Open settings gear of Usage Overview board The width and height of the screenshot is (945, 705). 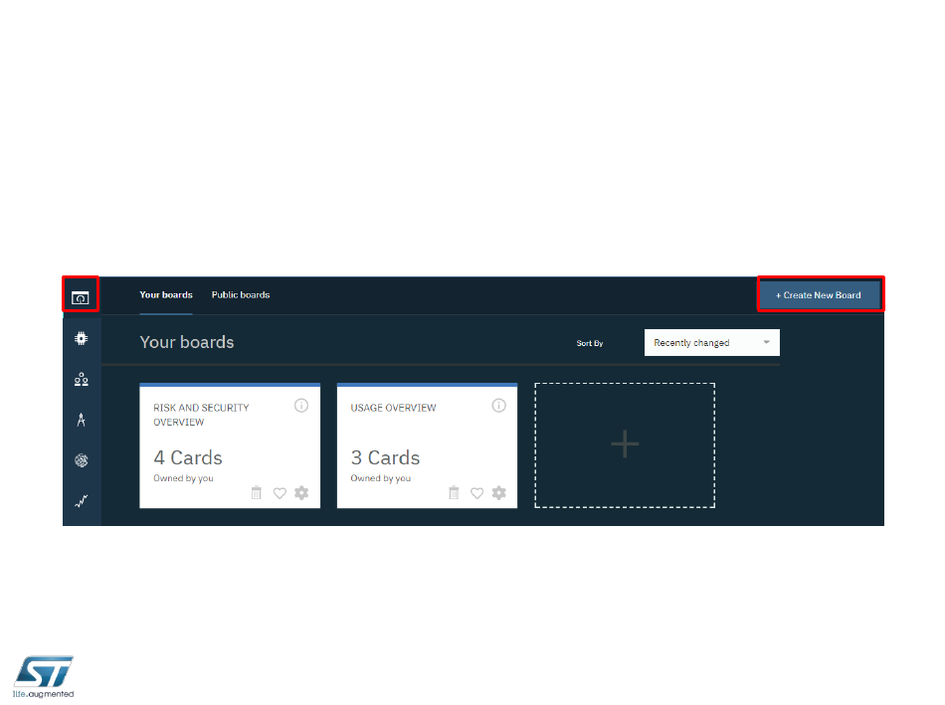[x=499, y=493]
